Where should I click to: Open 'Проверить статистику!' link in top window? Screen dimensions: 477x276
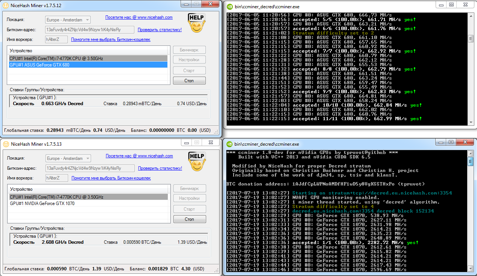(160, 30)
